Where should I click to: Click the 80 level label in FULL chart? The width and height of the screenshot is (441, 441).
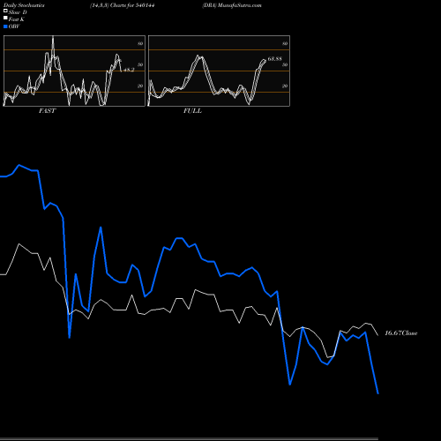(x=285, y=43)
